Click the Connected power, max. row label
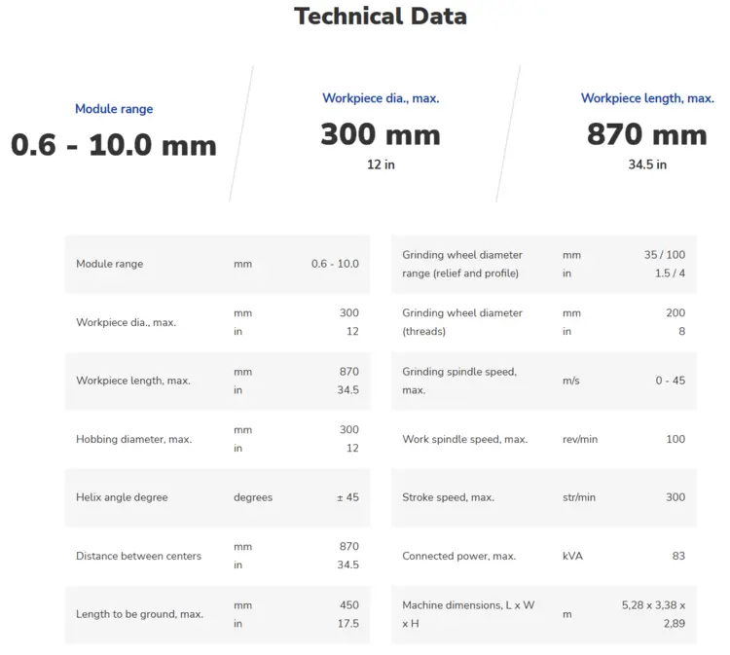Screen dimensions: 730x655 (460, 556)
